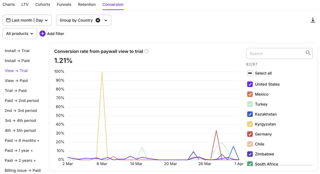Select Paid → 2nd period conversion
This screenshot has width=320, height=174.
click(22, 101)
